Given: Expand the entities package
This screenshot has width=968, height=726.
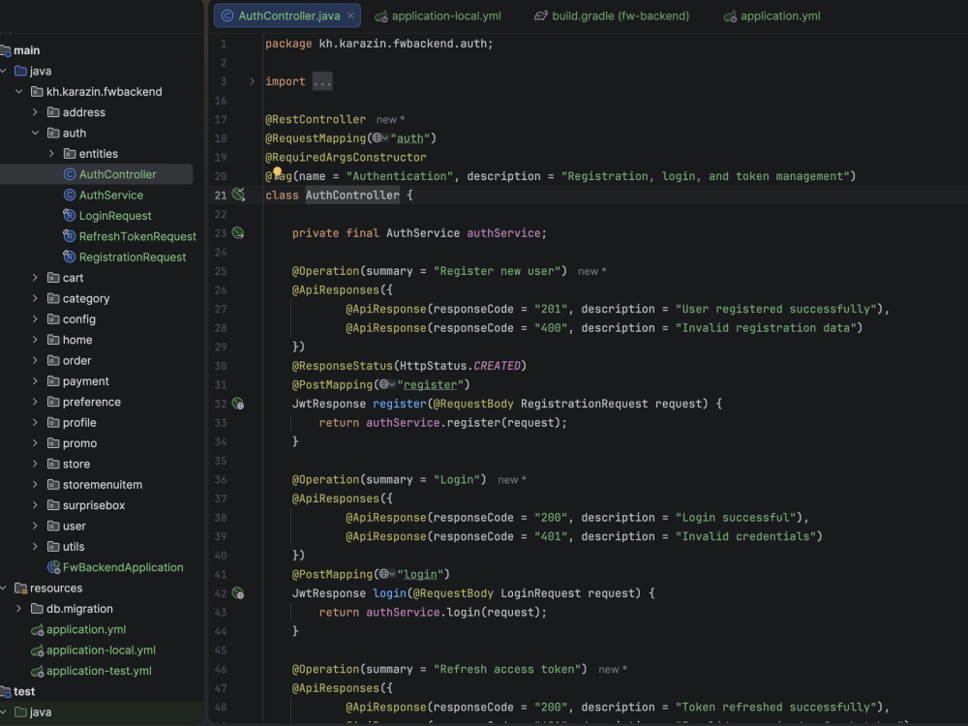Looking at the screenshot, I should click(x=51, y=154).
